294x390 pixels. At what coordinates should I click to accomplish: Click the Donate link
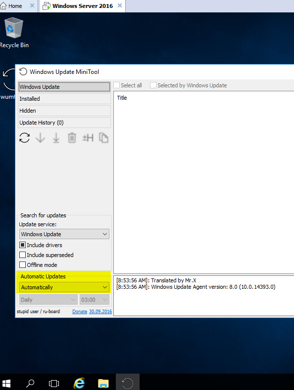[80, 312]
